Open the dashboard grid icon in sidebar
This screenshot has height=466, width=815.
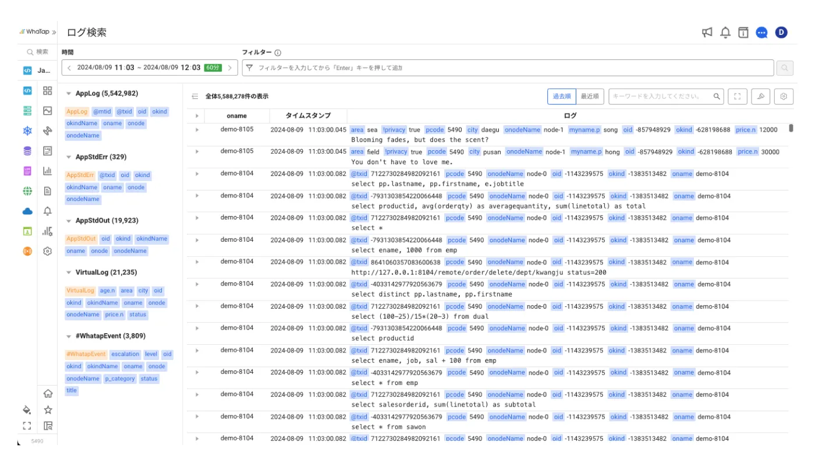point(48,91)
